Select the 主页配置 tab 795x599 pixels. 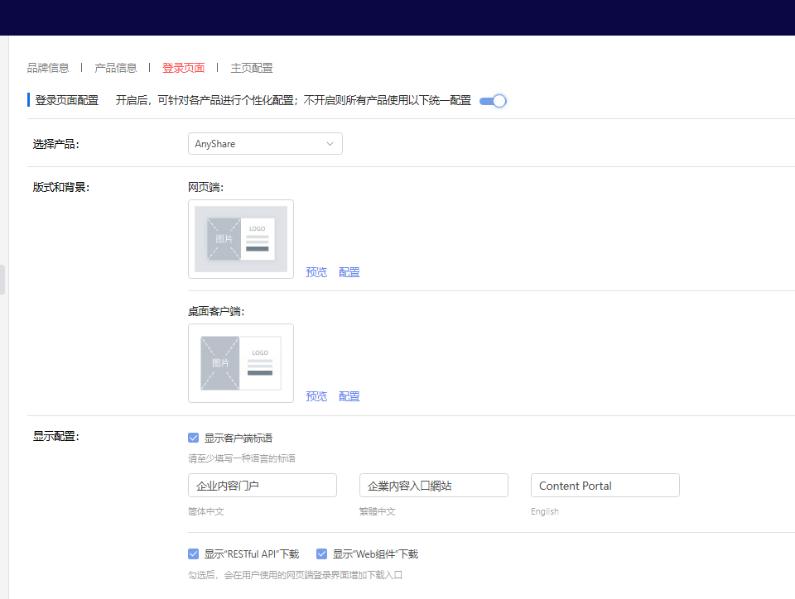click(252, 67)
